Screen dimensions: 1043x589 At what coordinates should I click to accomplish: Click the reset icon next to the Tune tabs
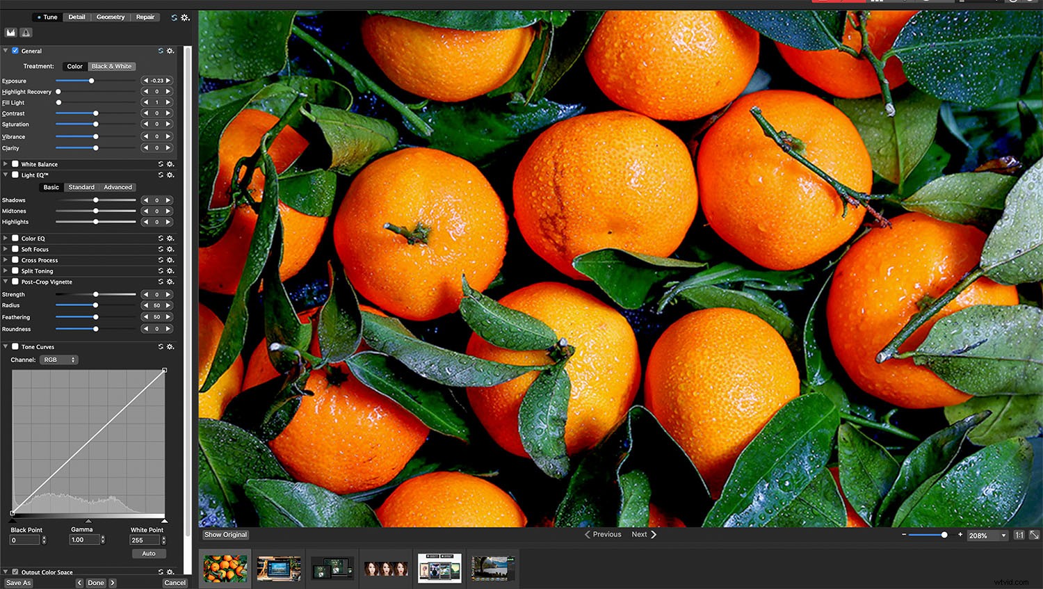tap(174, 17)
